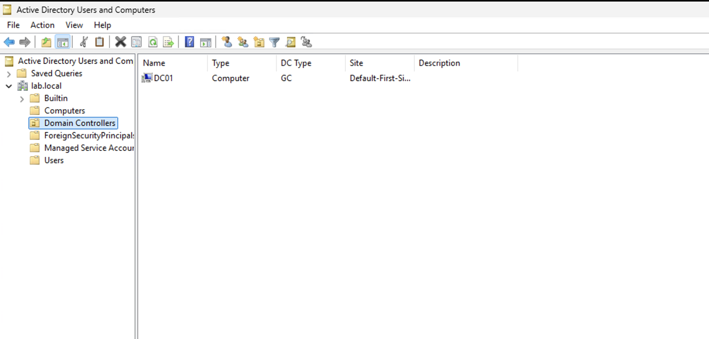The width and height of the screenshot is (709, 339).
Task: Click the 'Computer' type cell for DC01
Action: point(231,78)
